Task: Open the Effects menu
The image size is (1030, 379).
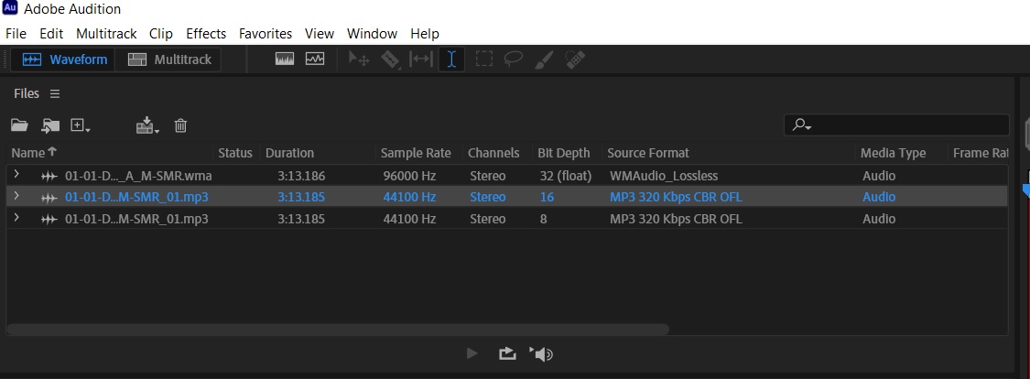Action: (x=206, y=34)
